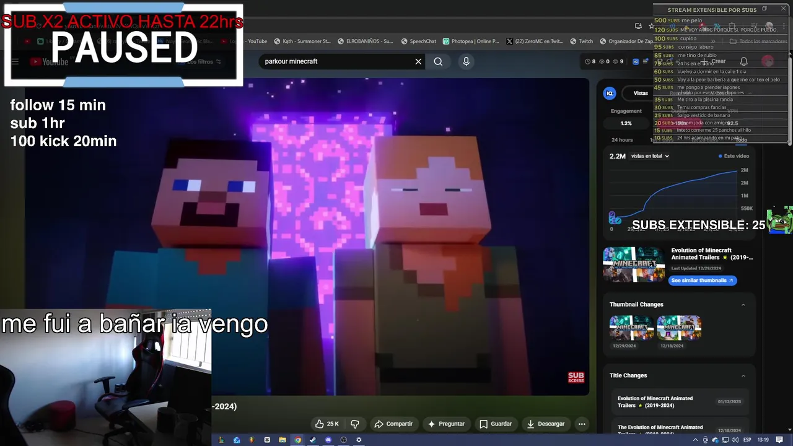Open the taskbar clock showing 13:19

(763, 440)
